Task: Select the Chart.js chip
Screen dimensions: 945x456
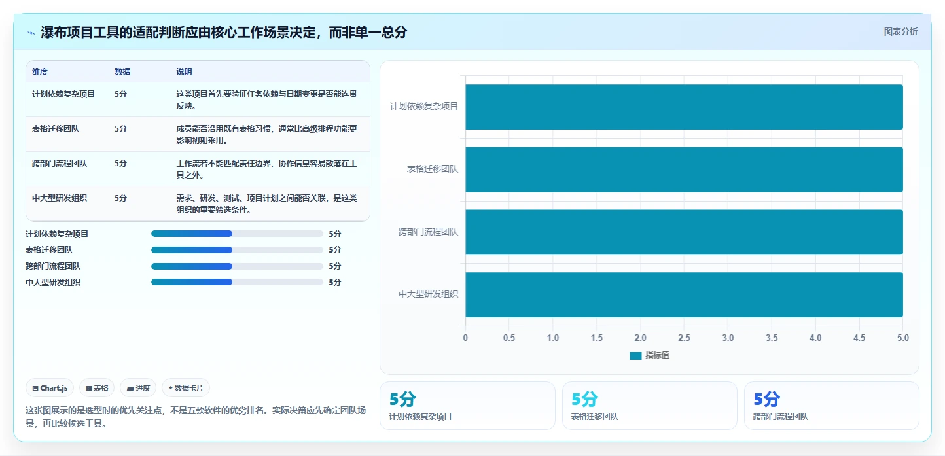Action: (x=50, y=388)
